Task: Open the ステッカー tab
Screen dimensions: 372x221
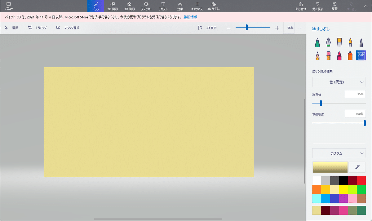Action: (x=146, y=6)
